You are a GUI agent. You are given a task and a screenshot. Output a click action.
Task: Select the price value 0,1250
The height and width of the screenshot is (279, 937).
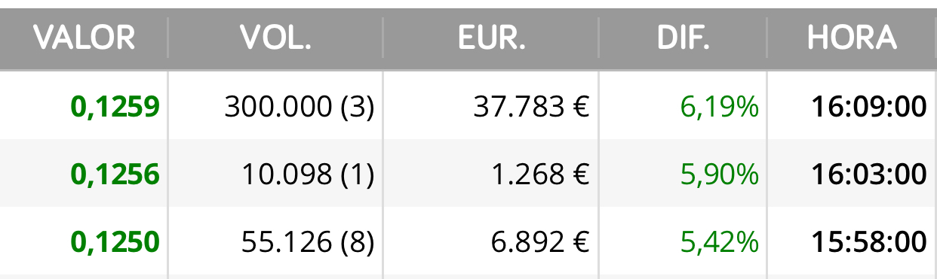[x=115, y=242]
